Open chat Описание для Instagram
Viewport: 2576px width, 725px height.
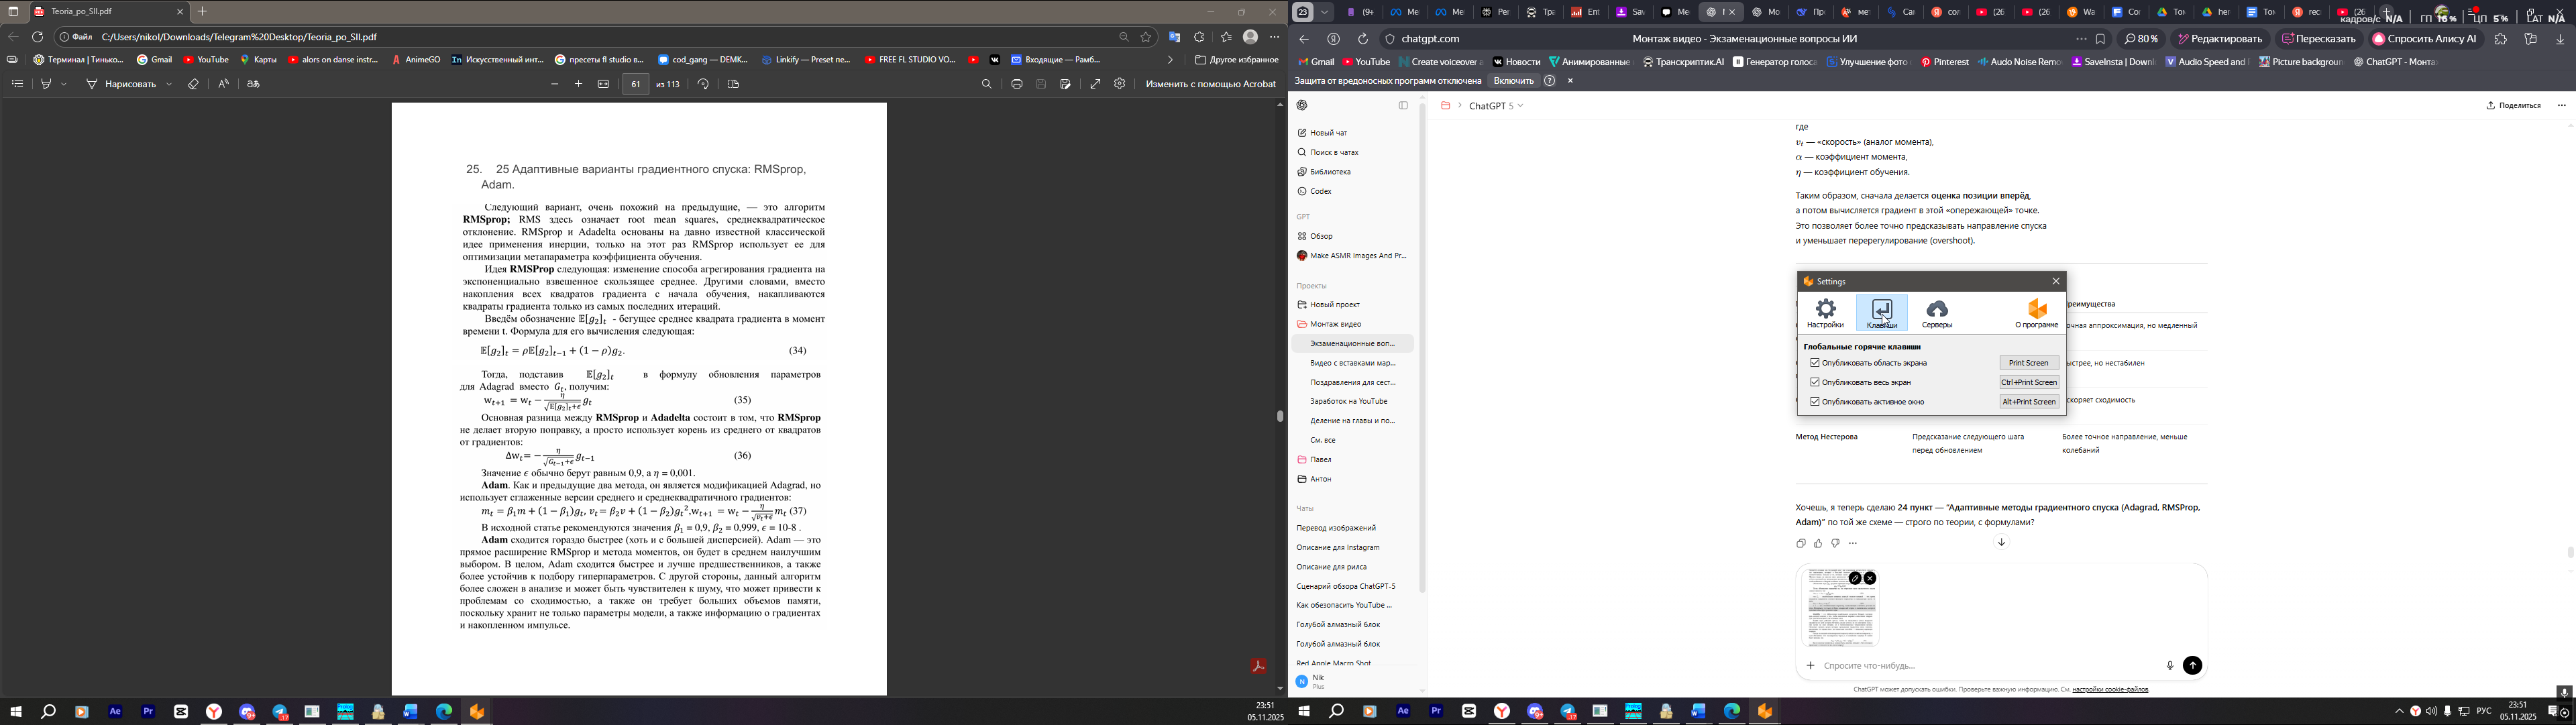pos(1338,548)
